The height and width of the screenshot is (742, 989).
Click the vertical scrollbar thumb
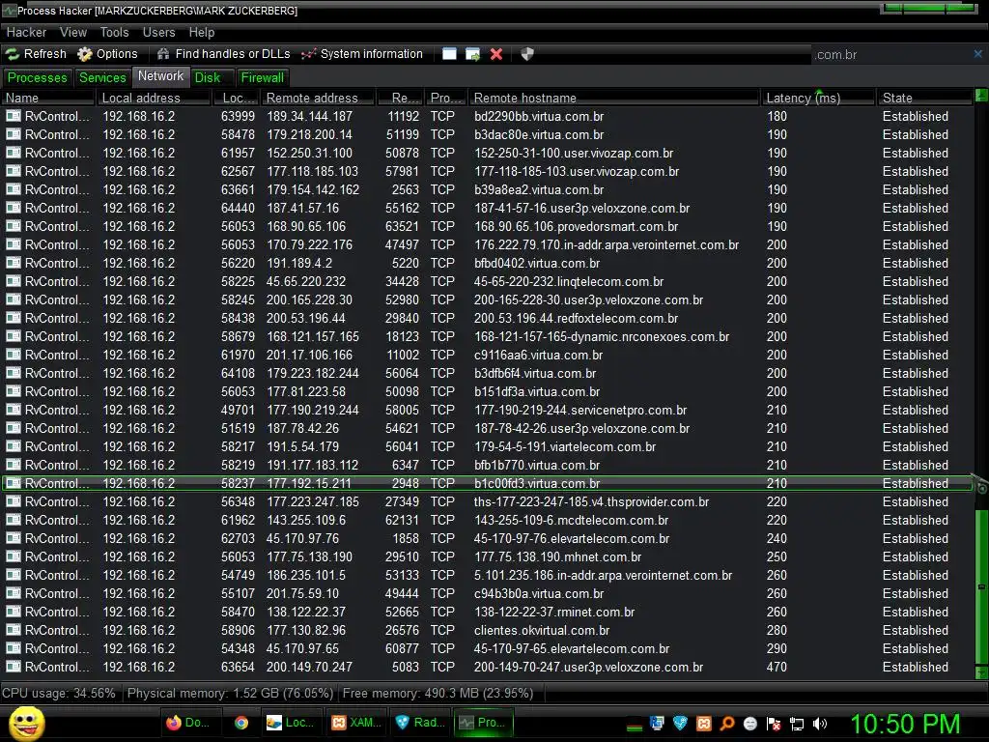click(x=981, y=586)
